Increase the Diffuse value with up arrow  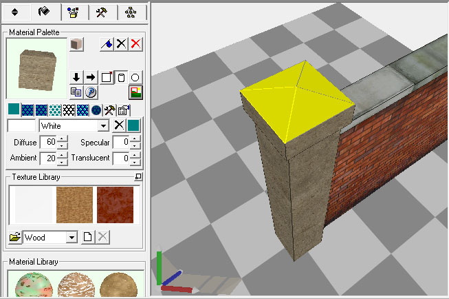click(x=63, y=139)
